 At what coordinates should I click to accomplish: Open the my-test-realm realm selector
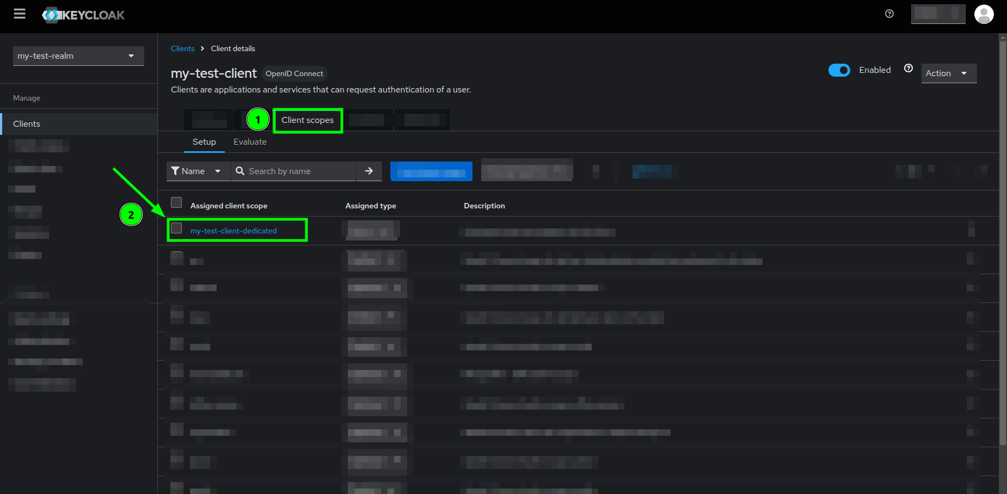(78, 55)
